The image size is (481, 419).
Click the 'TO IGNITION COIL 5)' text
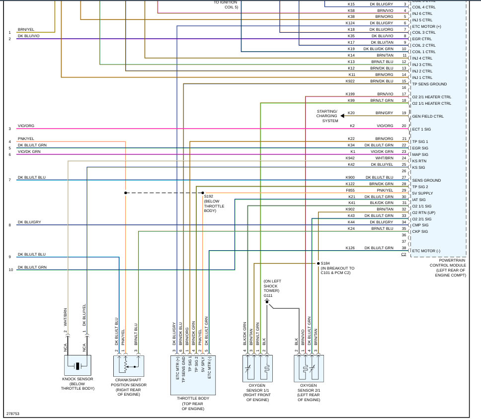[226, 4]
